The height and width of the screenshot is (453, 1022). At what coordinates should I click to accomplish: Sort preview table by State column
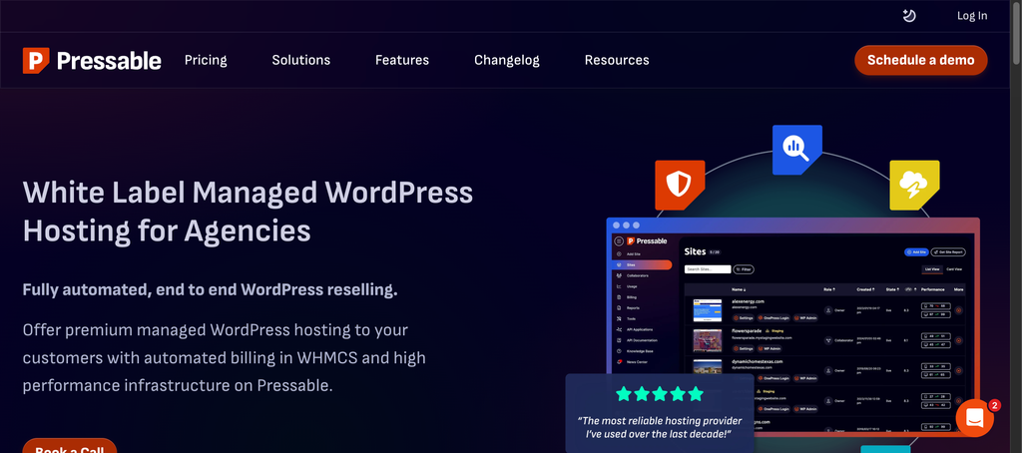point(892,289)
